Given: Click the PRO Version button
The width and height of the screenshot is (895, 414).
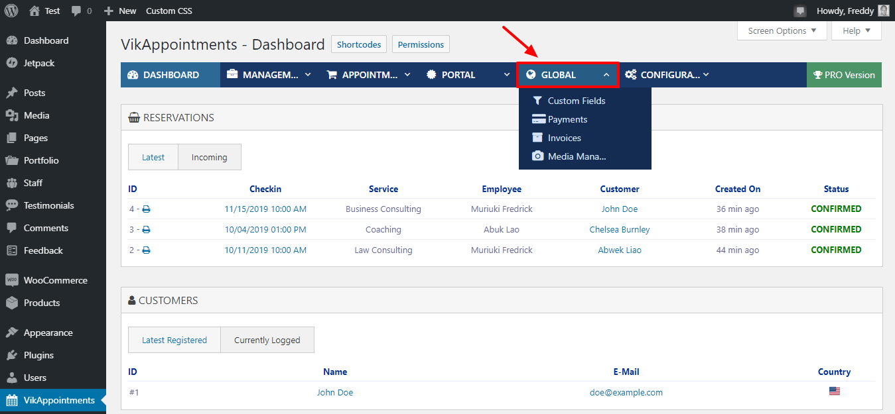Looking at the screenshot, I should (x=844, y=75).
